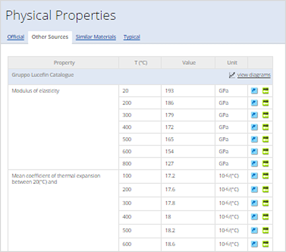This screenshot has width=286, height=252.
Task: Click the GPa unit cell in the 193 row
Action: (x=232, y=91)
